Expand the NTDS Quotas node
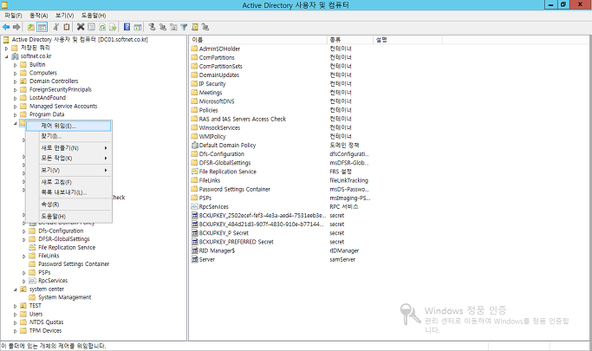592x351 pixels. point(16,322)
